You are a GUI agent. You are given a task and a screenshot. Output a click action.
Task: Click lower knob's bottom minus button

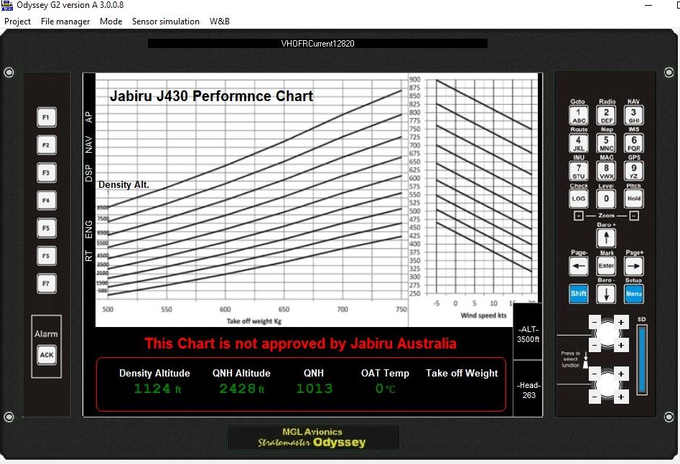594,397
